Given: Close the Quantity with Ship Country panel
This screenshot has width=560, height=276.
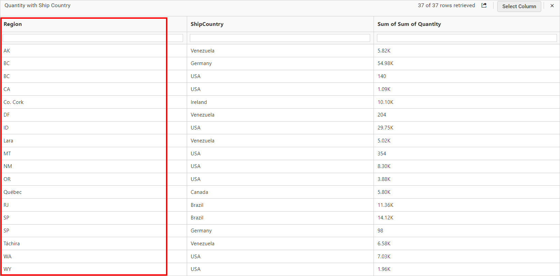Looking at the screenshot, I should tap(552, 6).
